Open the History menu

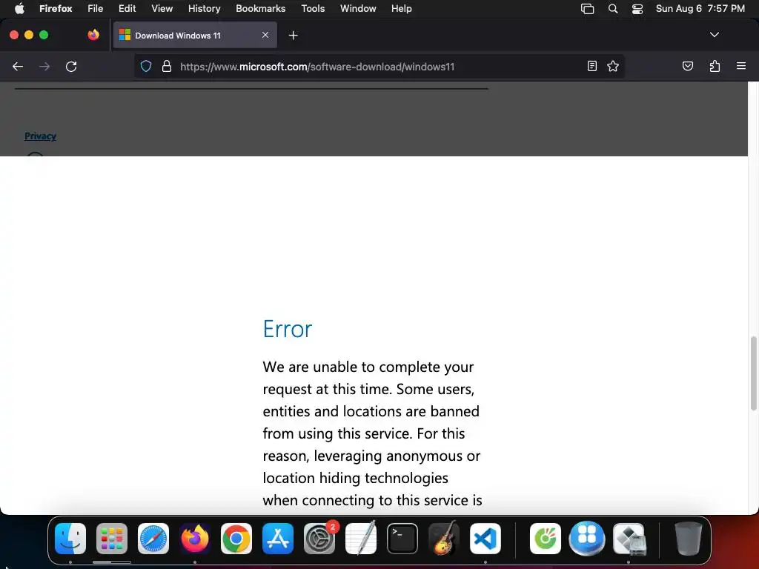pos(205,9)
